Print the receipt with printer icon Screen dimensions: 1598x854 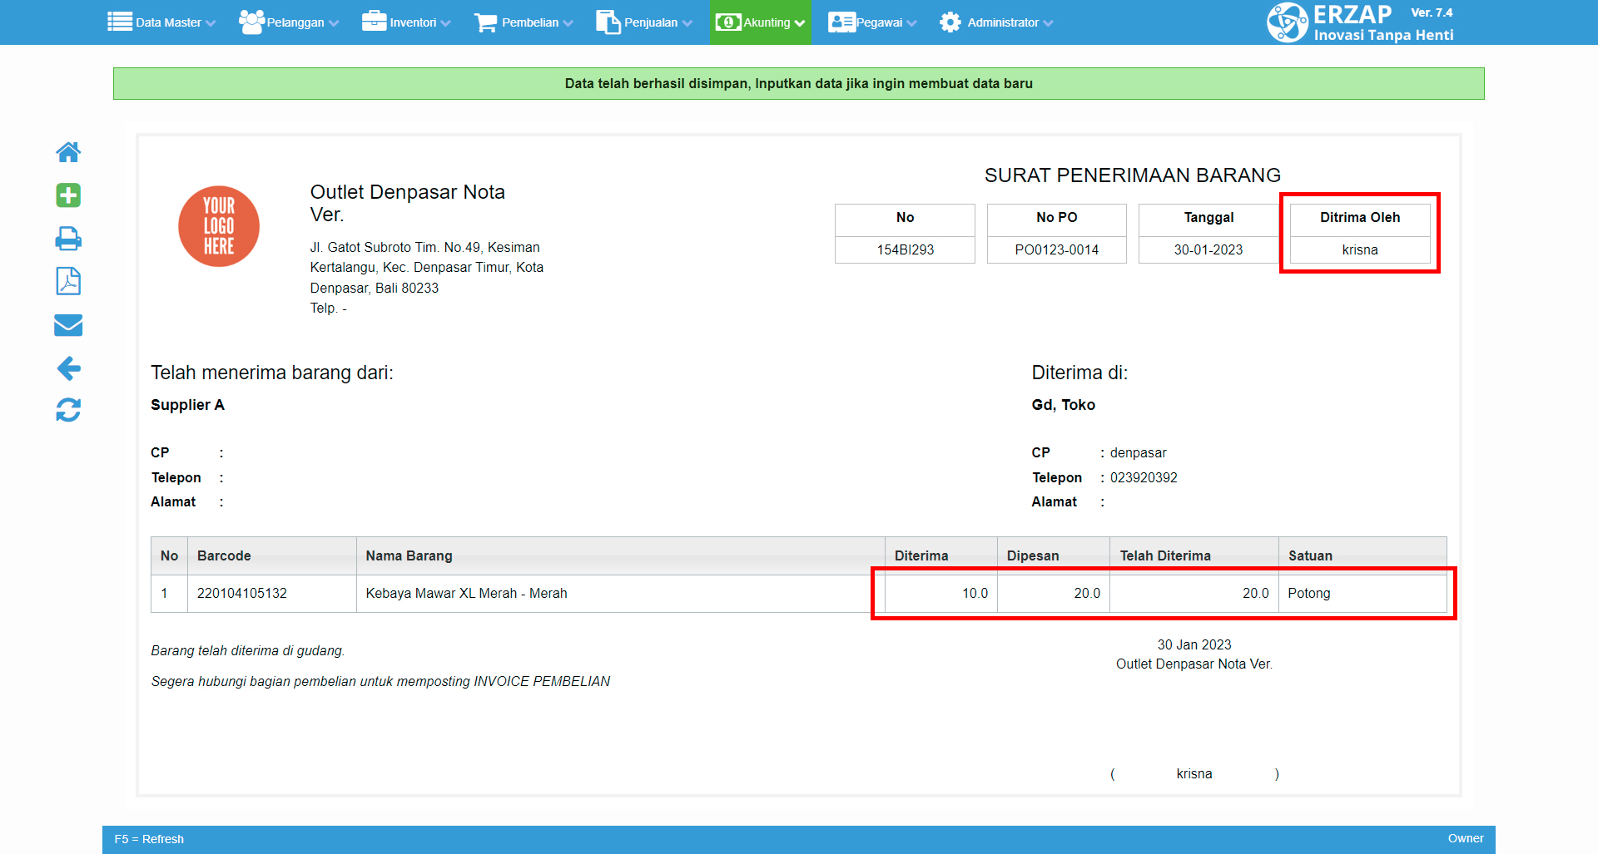tap(68, 239)
